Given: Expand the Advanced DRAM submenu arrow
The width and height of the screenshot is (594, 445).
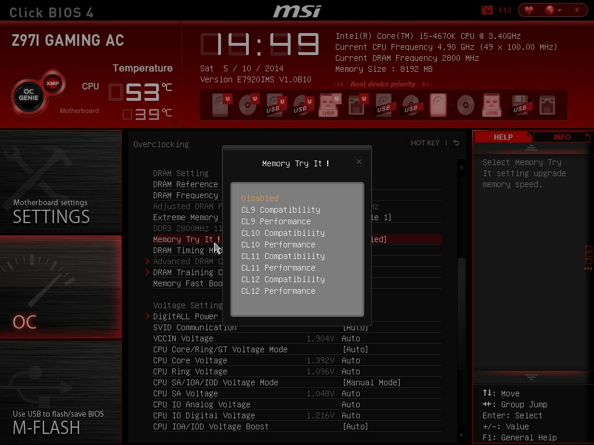Looking at the screenshot, I should click(x=147, y=261).
